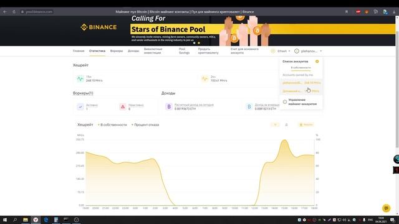The image size is (399, 224).
Task: Open Счет для основного аккаунта link
Action: coord(244,51)
